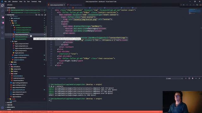
Task: Click the debug toolbar stop icon
Action: (x=200, y=5)
